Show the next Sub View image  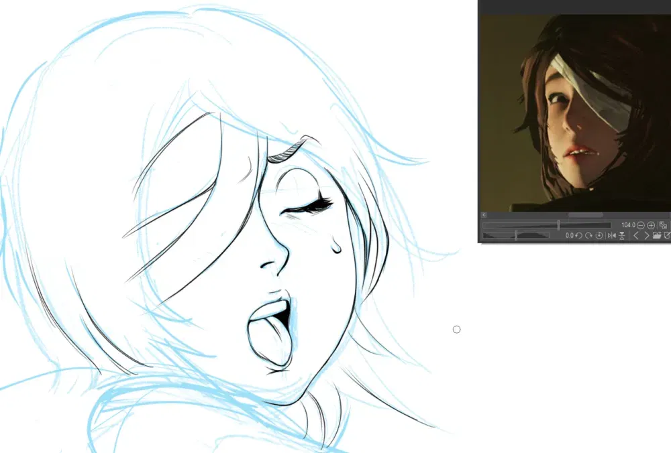(646, 235)
